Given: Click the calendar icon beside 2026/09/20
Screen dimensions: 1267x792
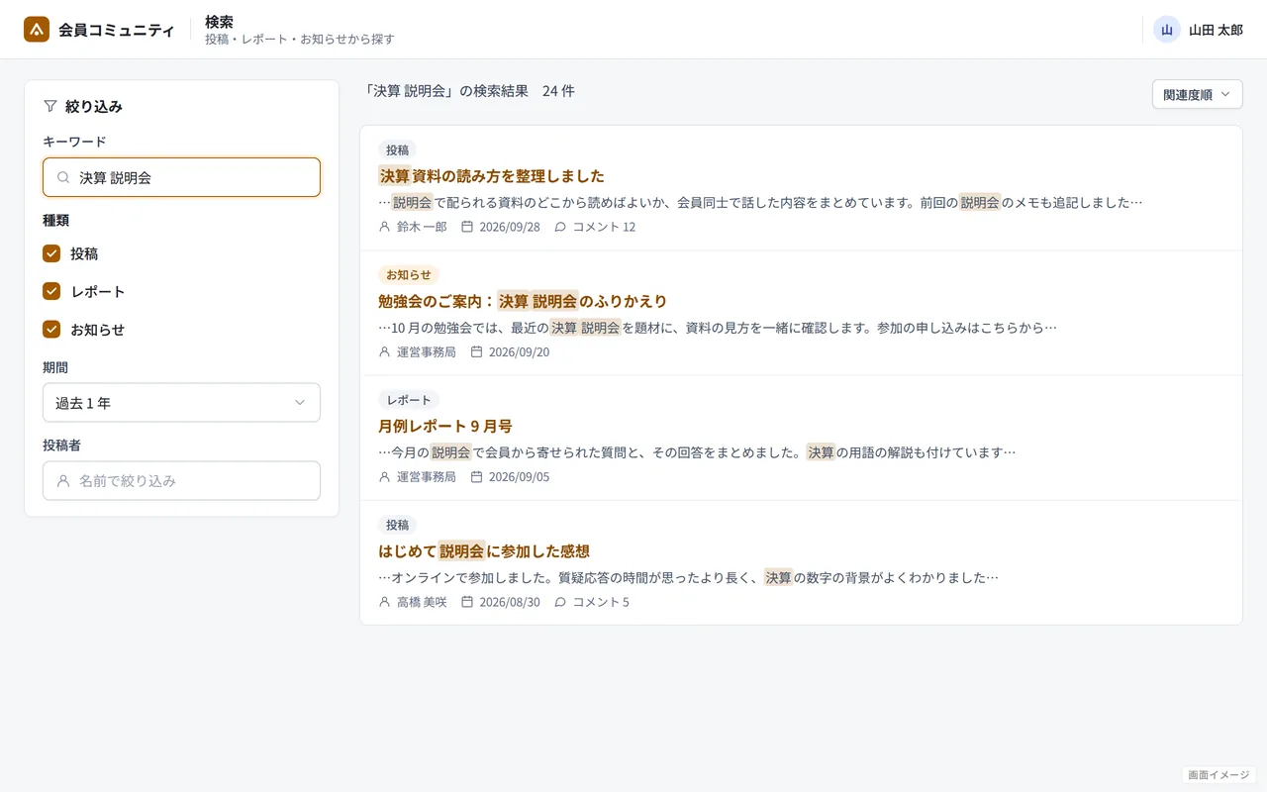Looking at the screenshot, I should pos(476,351).
